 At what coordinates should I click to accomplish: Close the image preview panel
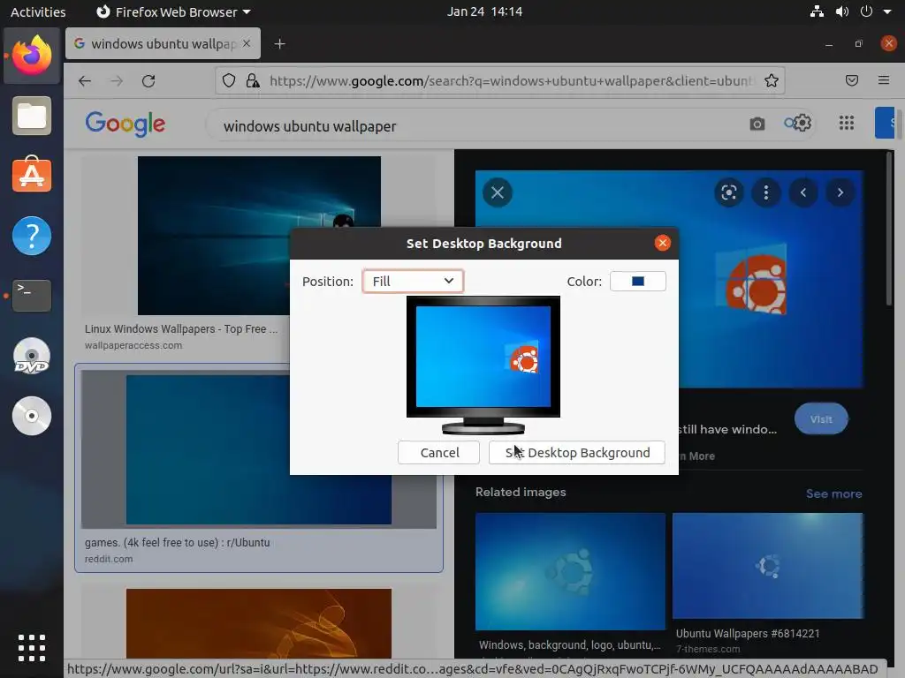[498, 192]
